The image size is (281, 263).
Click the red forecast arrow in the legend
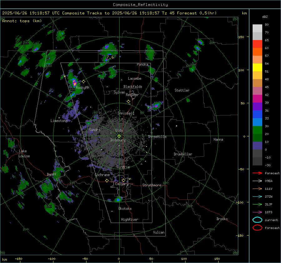[257, 173]
